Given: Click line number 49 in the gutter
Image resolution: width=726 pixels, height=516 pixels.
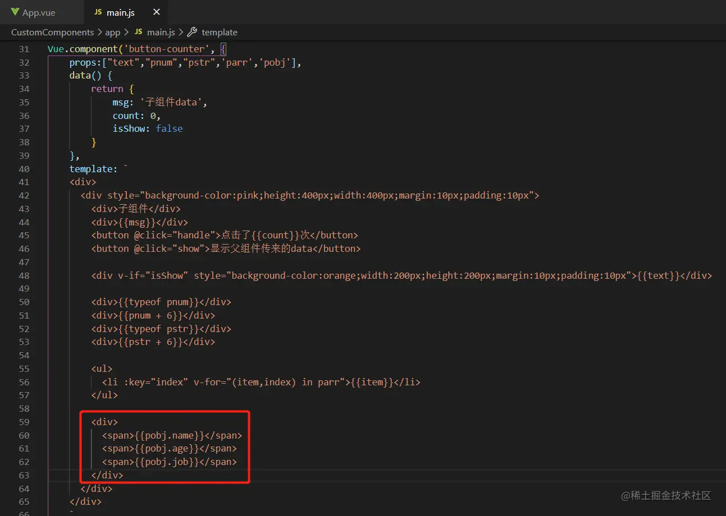Looking at the screenshot, I should coord(24,288).
